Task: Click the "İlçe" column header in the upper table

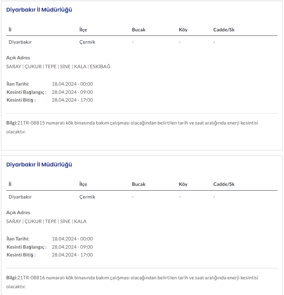Action: coord(83,30)
